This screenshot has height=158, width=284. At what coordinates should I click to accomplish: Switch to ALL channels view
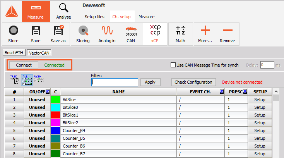27,80
